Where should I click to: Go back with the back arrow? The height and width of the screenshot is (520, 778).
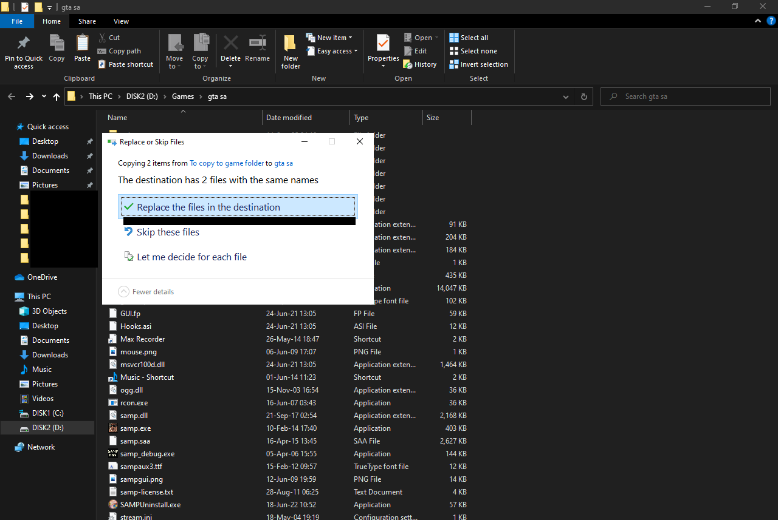[x=12, y=96]
